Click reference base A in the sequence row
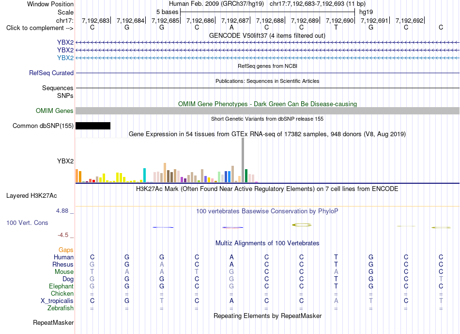This screenshot has width=460, height=334. [231, 27]
